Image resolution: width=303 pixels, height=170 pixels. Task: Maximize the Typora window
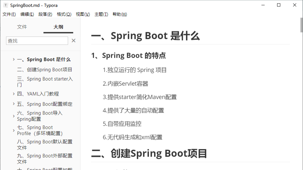(279, 5)
